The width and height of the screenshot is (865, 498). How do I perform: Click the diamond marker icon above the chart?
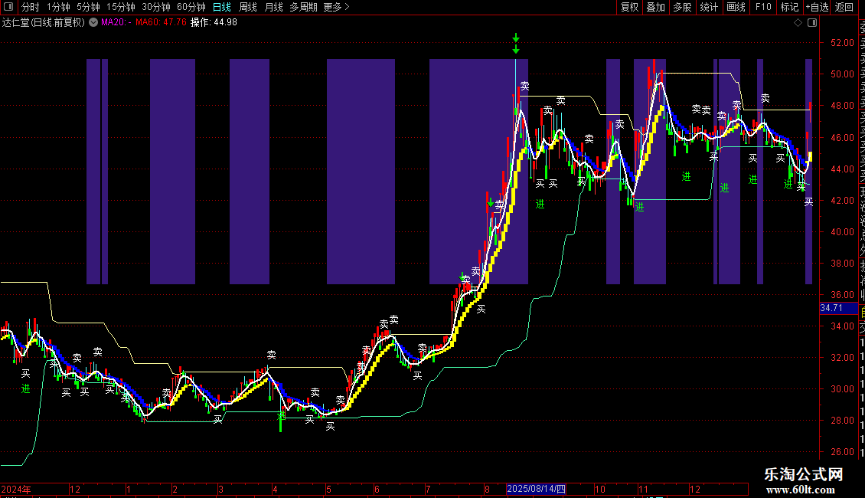point(798,23)
